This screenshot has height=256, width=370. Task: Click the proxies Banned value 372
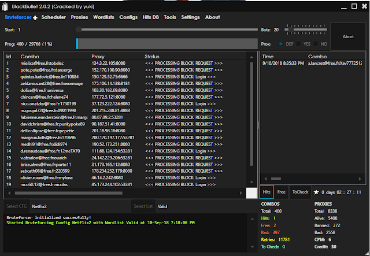(x=336, y=225)
